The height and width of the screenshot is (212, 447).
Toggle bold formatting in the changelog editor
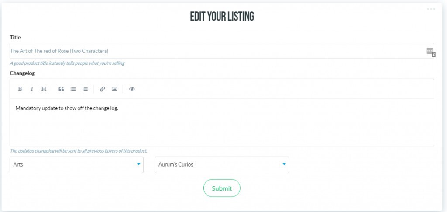[x=20, y=89]
